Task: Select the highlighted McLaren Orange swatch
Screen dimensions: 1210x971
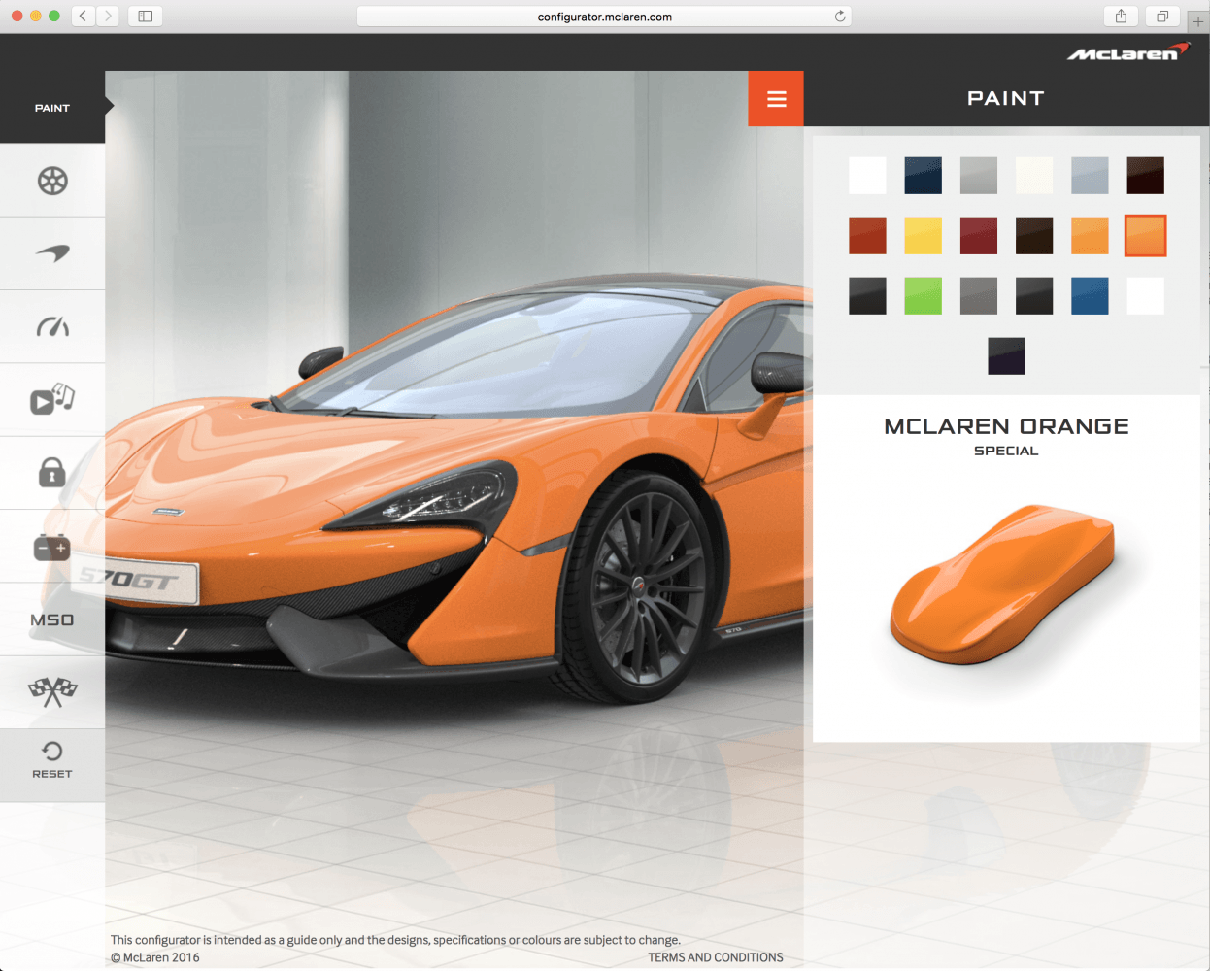Action: (x=1146, y=236)
